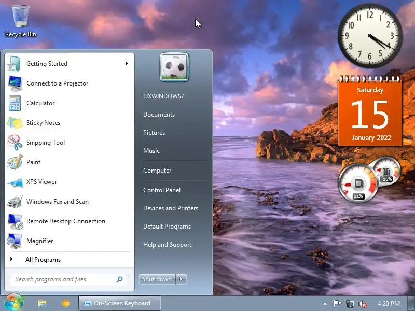Click the Snipping Tool scissors icon

pyautogui.click(x=15, y=143)
